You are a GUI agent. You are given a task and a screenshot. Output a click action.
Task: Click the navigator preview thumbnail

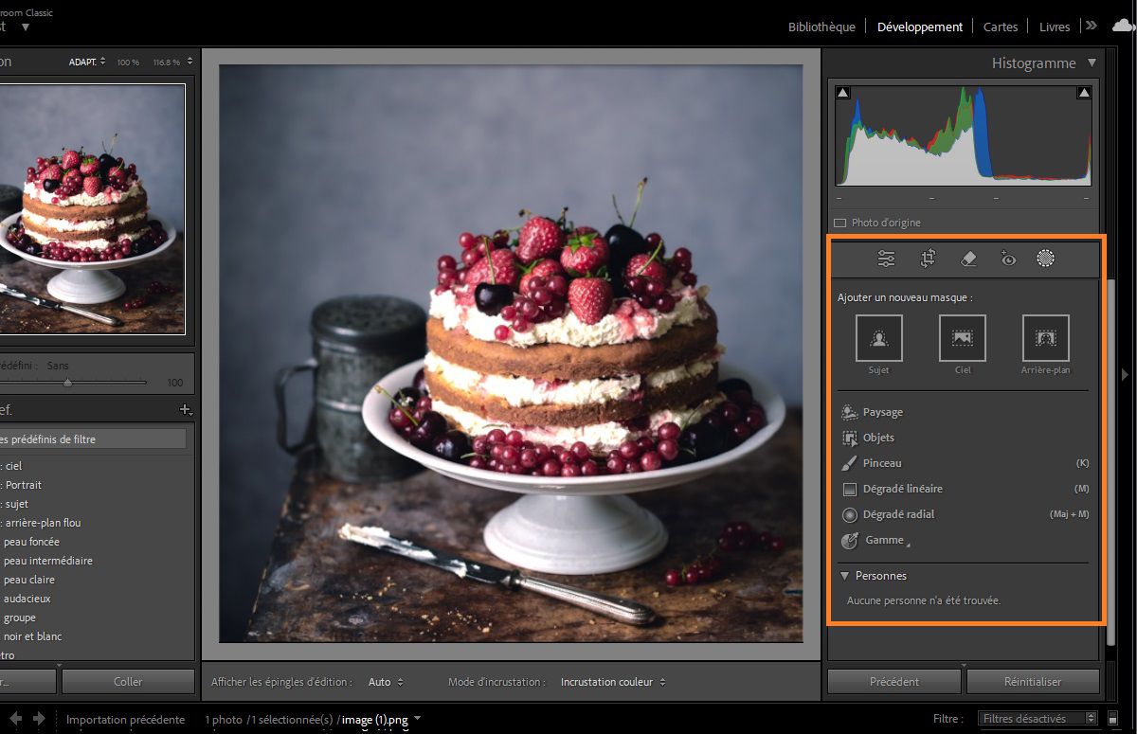pos(92,208)
